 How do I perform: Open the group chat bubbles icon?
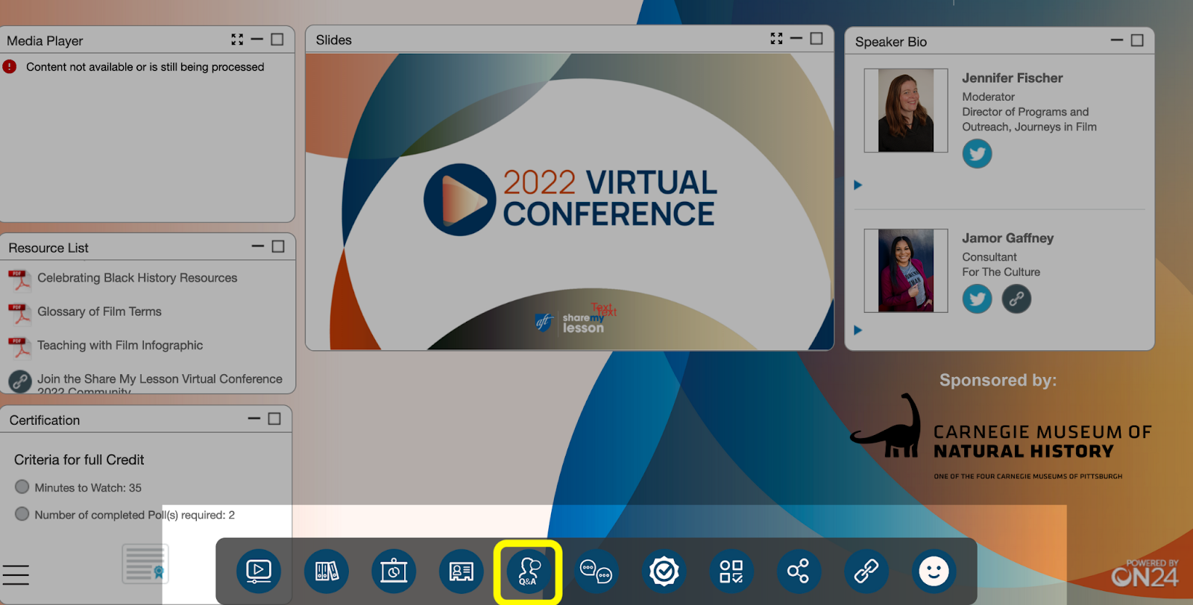[x=596, y=571]
